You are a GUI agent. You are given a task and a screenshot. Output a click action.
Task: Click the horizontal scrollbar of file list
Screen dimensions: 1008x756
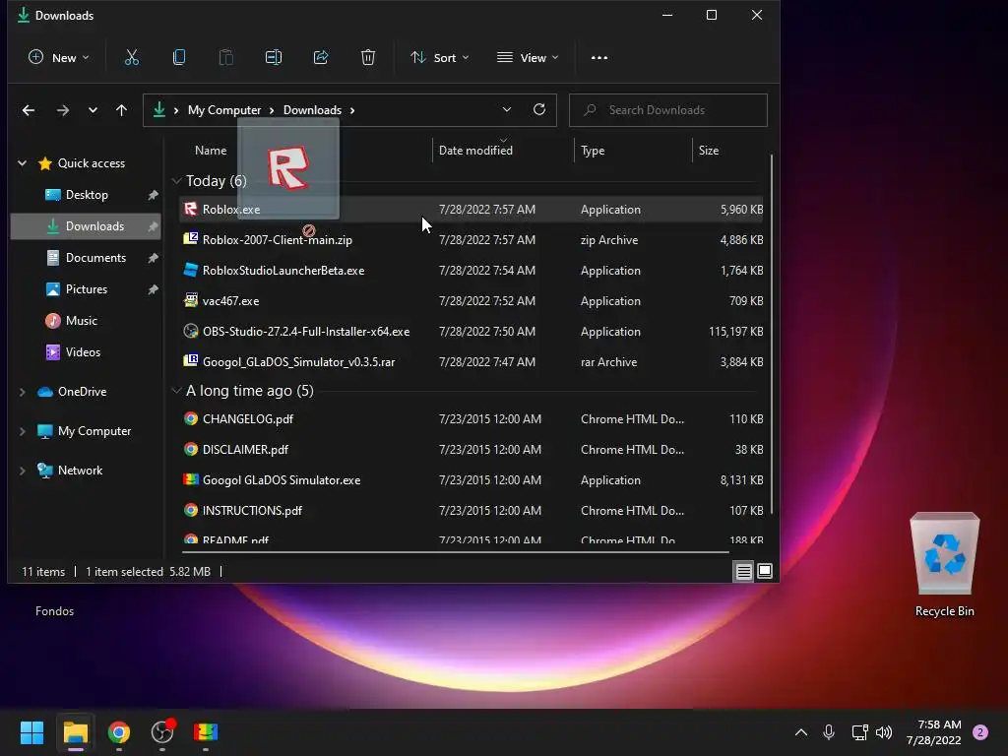pos(455,551)
